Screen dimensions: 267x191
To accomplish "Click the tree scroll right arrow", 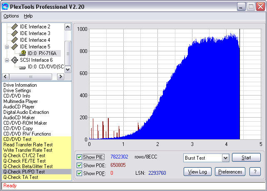I will click(x=60, y=77).
